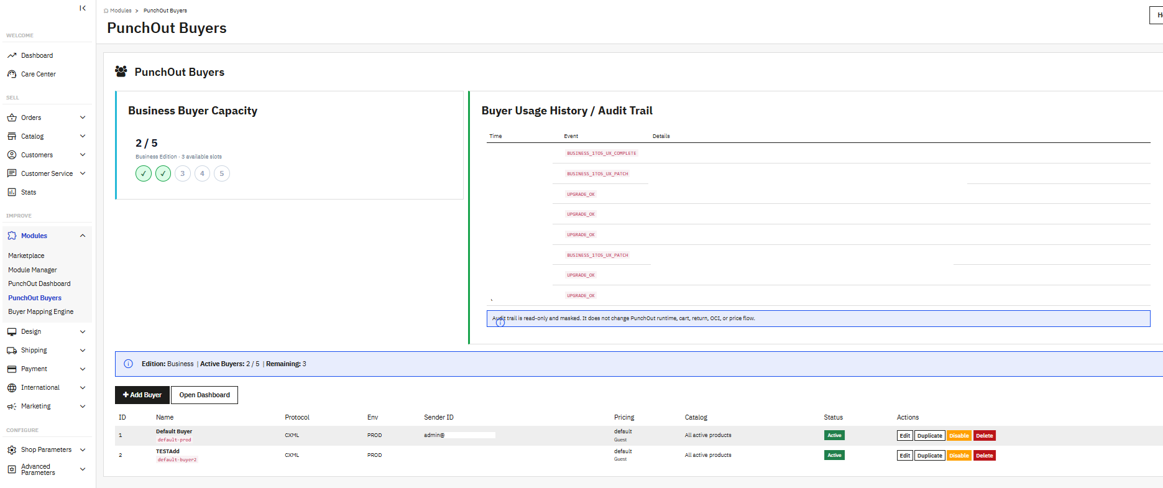The height and width of the screenshot is (488, 1163).
Task: Click the Orders basket icon
Action: (x=12, y=117)
